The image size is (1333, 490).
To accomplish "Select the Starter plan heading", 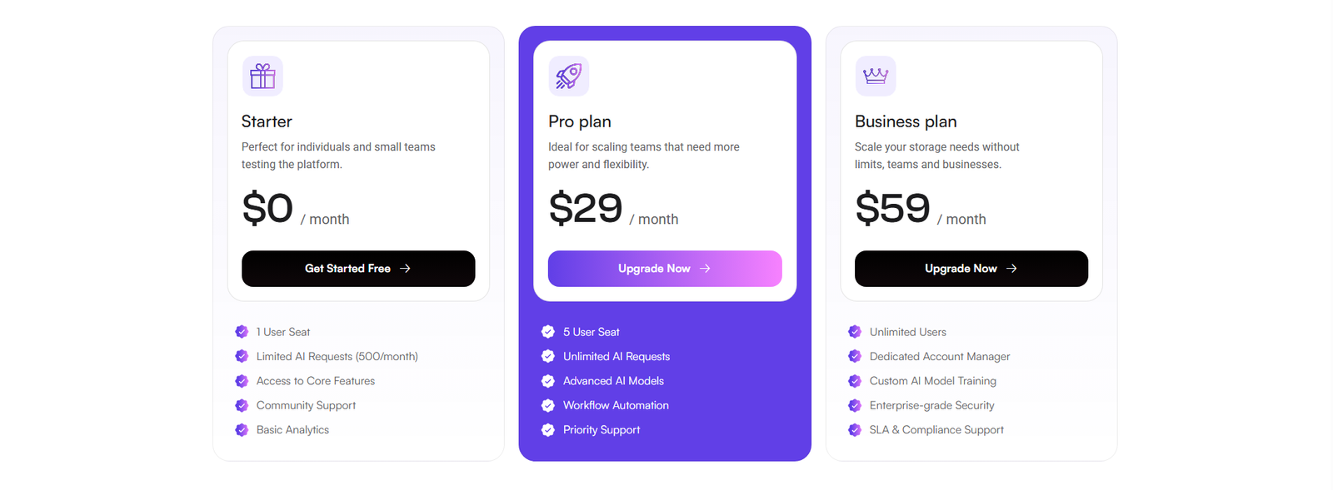I will point(267,121).
